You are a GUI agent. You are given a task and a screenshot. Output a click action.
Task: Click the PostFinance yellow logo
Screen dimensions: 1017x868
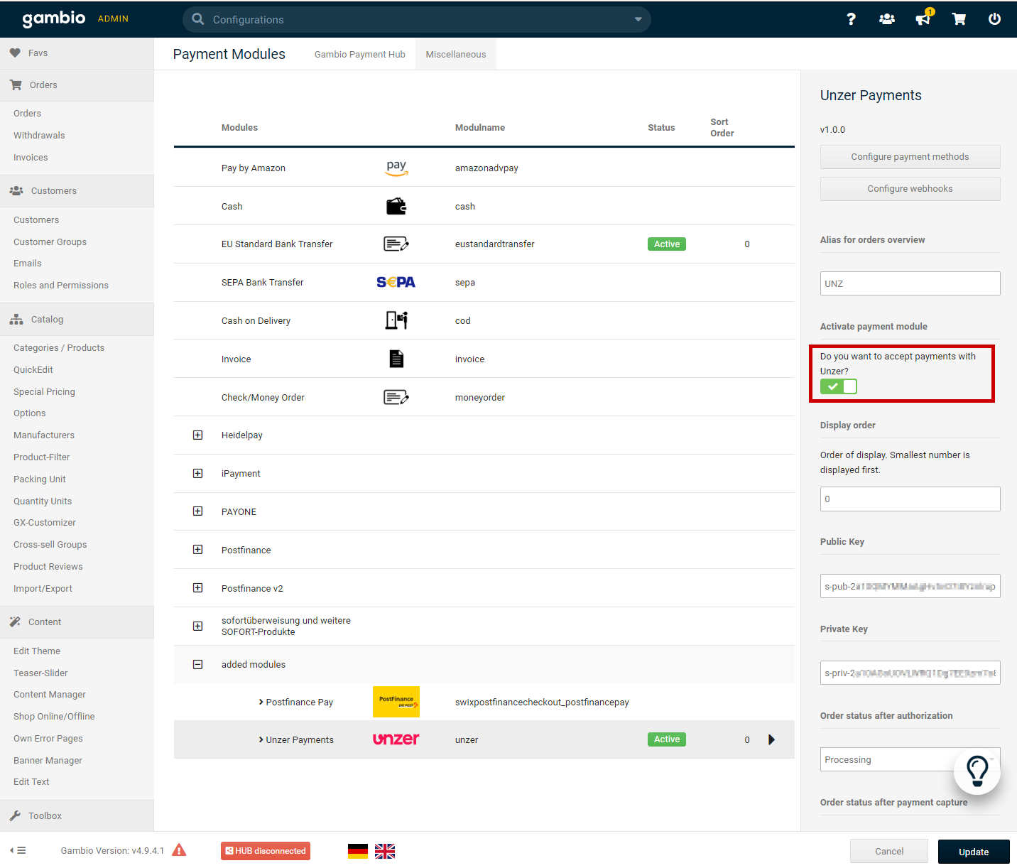pos(396,702)
